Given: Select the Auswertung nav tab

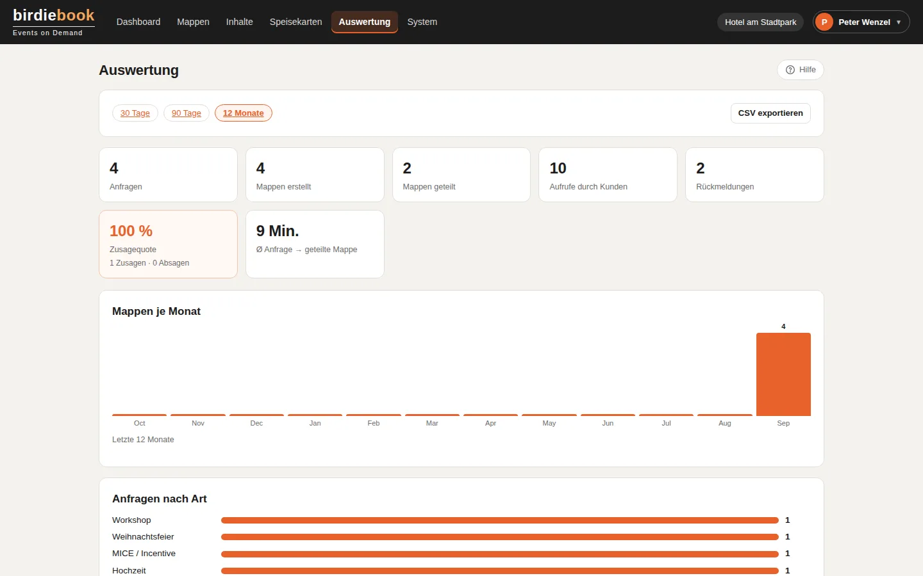Looking at the screenshot, I should pyautogui.click(x=365, y=22).
